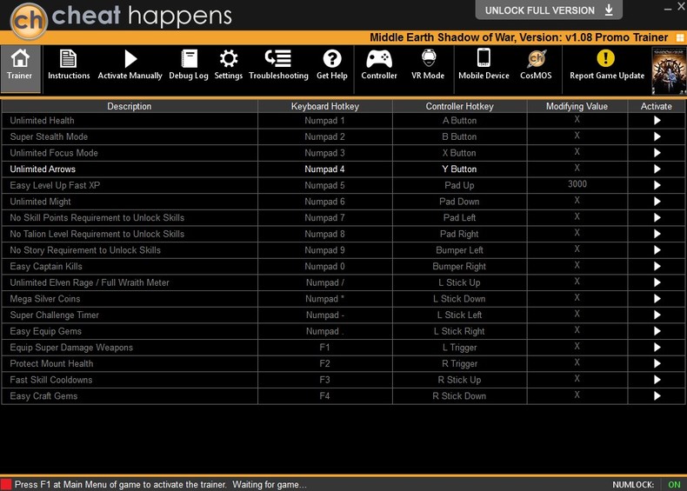This screenshot has height=491, width=687.
Task: Click the Unlock Full Version button
Action: coord(549,10)
